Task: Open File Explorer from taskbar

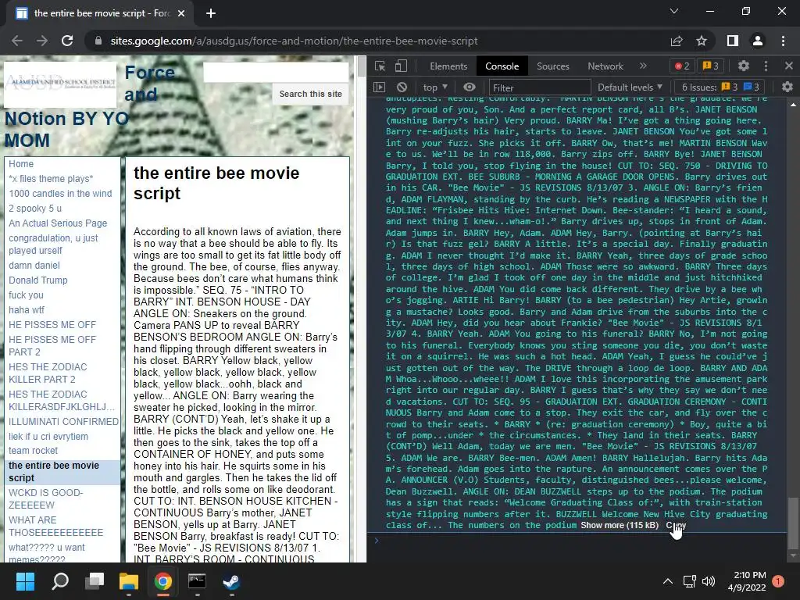Action: pyautogui.click(x=129, y=581)
